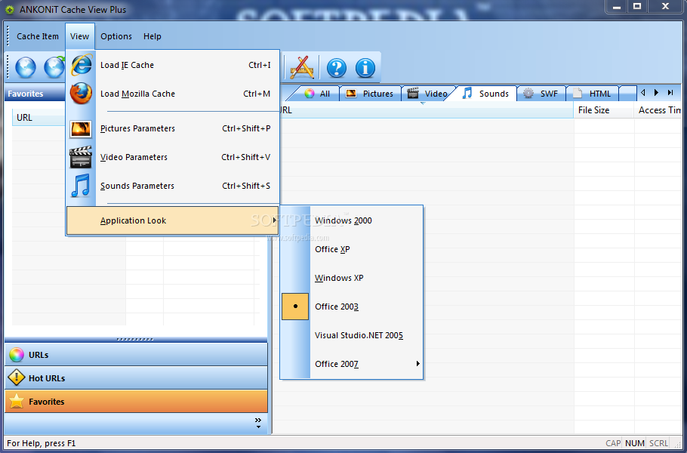
Task: Jump to the last tab with end arrow
Action: [x=670, y=92]
